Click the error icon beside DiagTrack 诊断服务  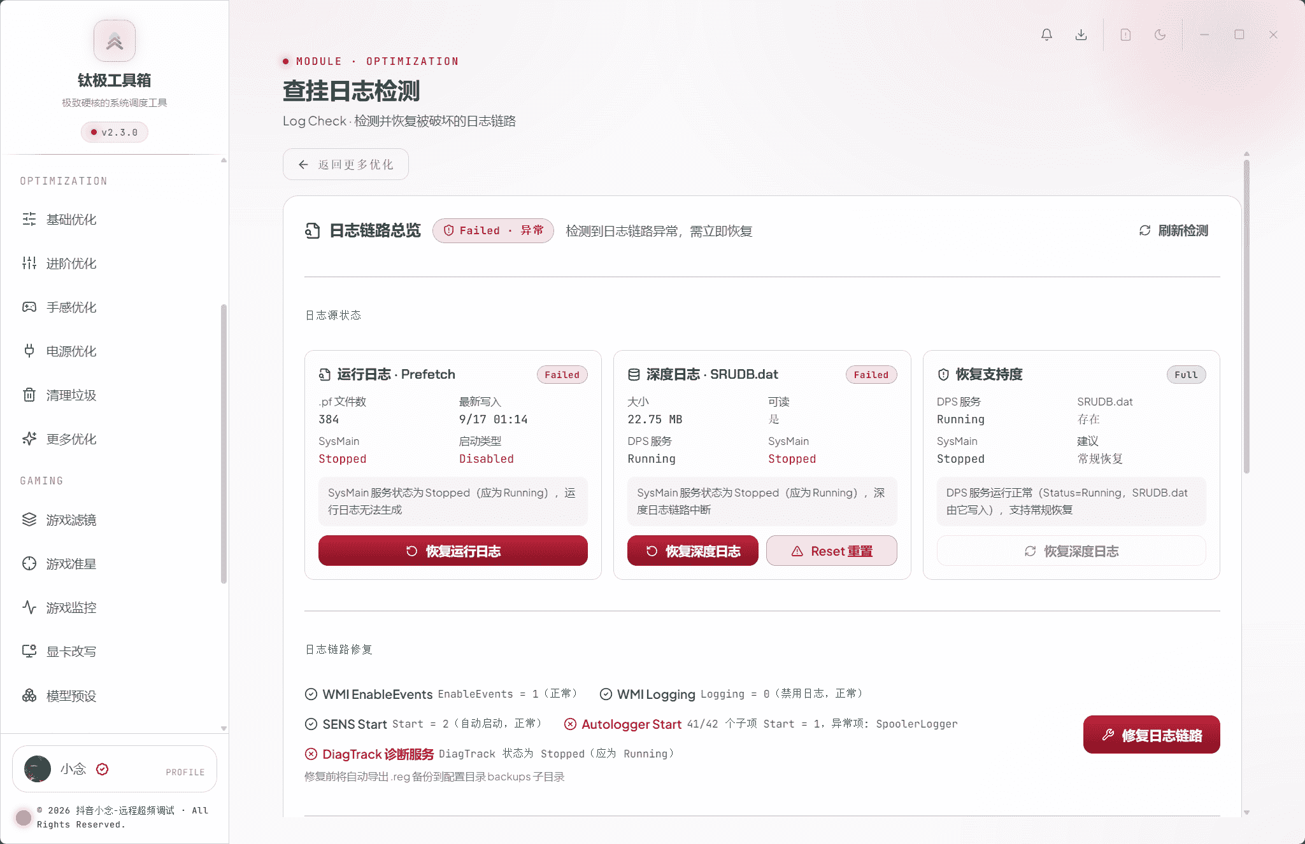click(311, 754)
